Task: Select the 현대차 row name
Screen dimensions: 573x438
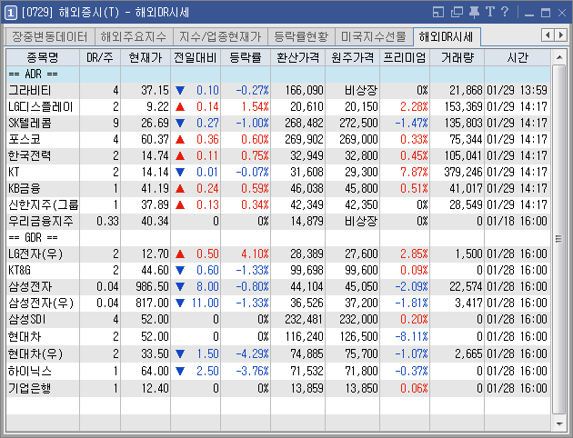Action: [x=25, y=336]
